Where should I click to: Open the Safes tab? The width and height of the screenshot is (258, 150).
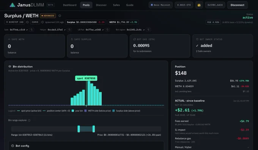click(x=116, y=5)
